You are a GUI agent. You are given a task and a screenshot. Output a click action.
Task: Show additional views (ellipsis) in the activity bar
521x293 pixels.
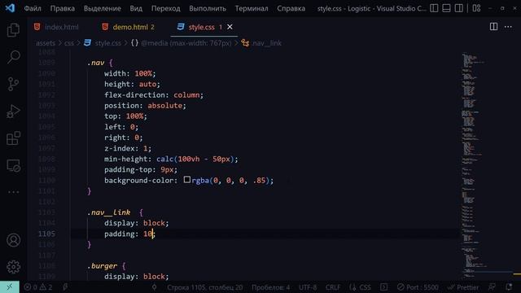13,192
